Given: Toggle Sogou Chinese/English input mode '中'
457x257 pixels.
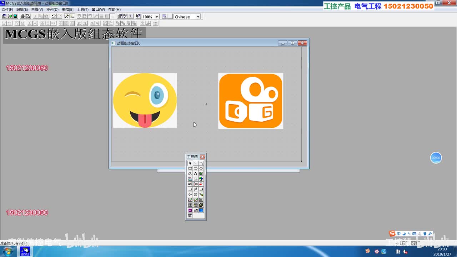Looking at the screenshot, I should click(399, 234).
